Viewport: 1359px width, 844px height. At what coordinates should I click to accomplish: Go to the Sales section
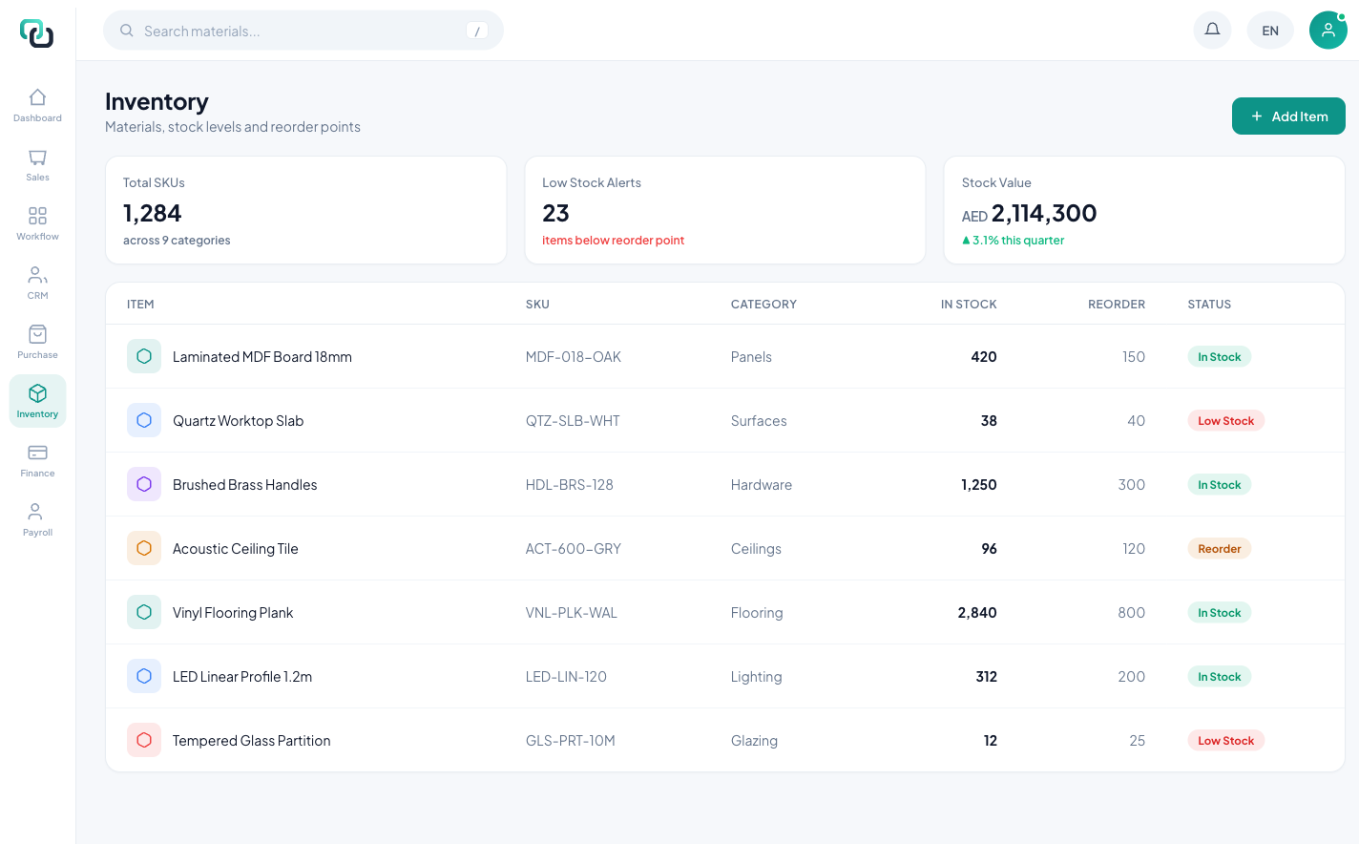(37, 164)
